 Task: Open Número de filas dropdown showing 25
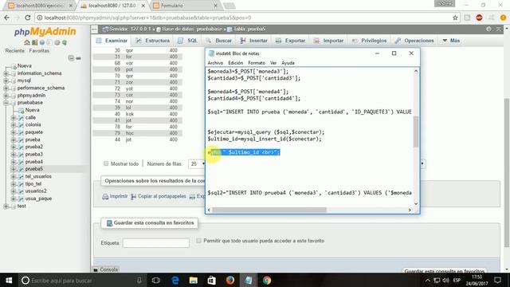196,163
